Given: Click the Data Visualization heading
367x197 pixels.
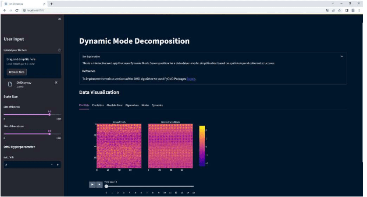Looking at the screenshot, I should pyautogui.click(x=99, y=92).
